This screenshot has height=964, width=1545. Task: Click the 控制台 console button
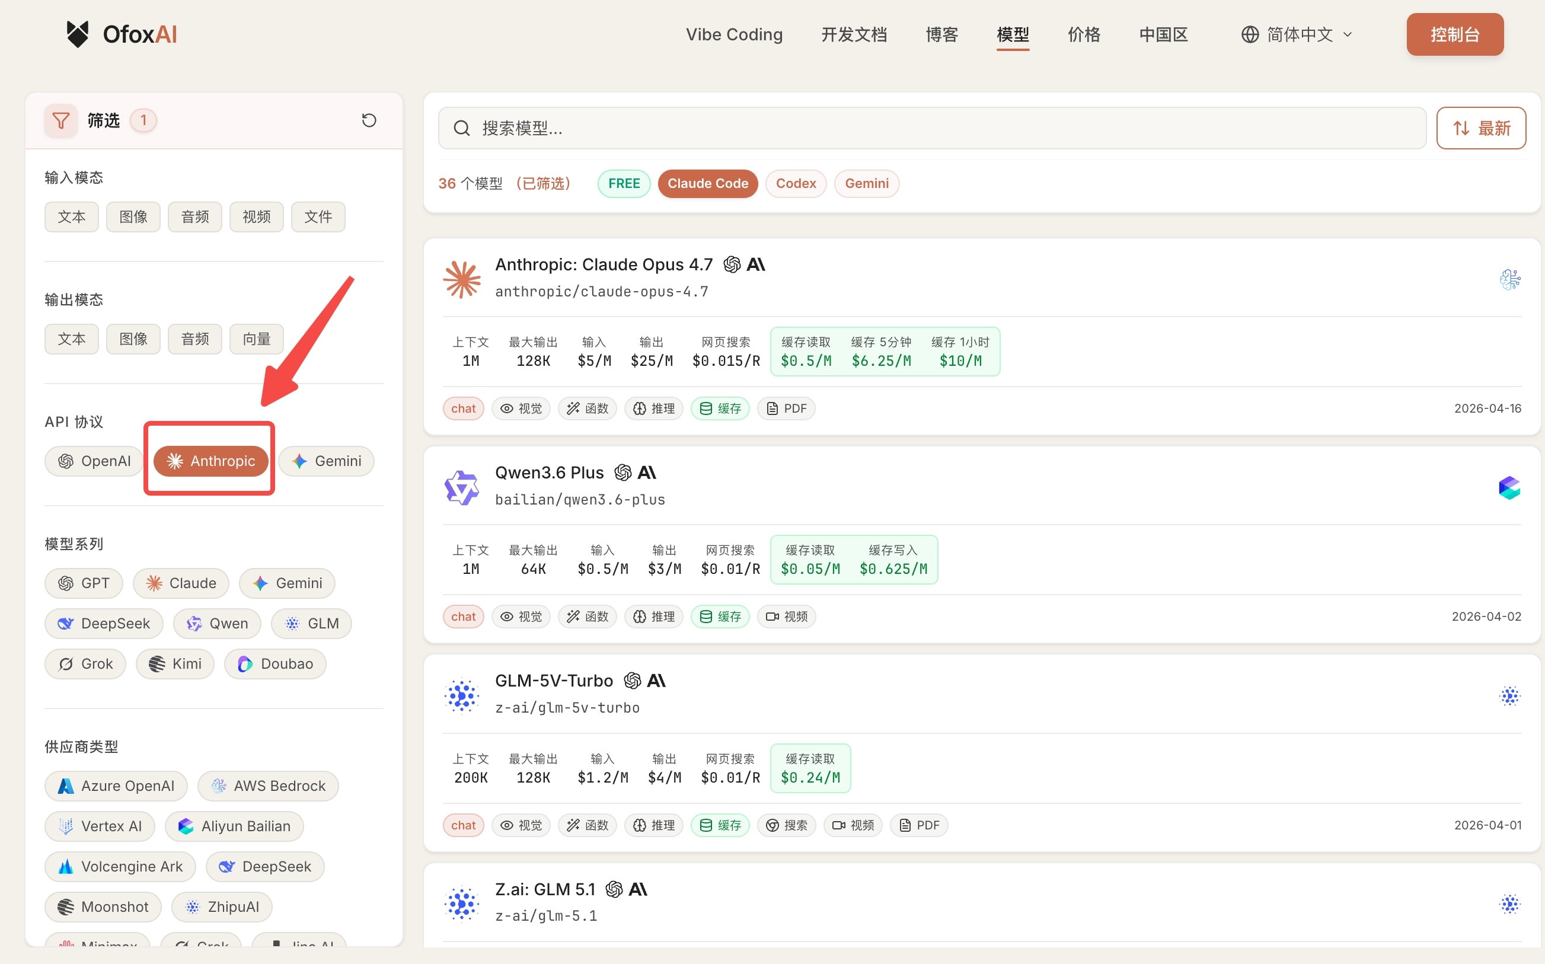point(1455,34)
